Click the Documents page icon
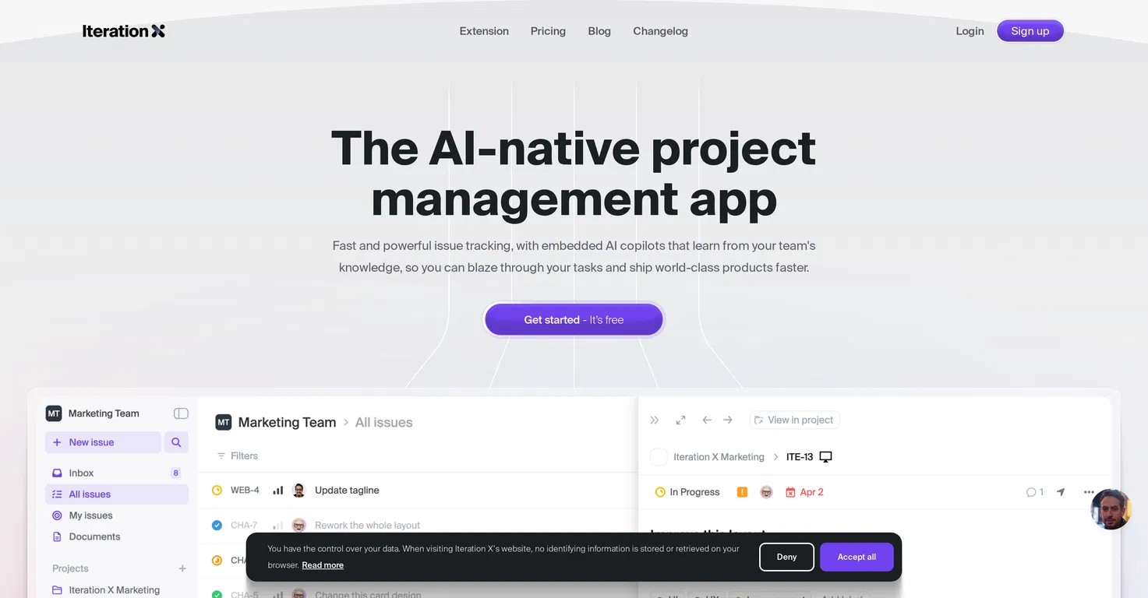Image resolution: width=1148 pixels, height=598 pixels. coord(57,536)
